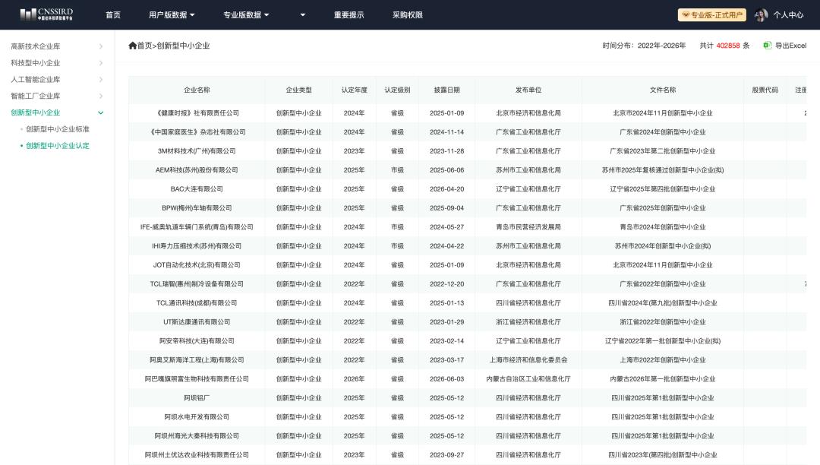Select row BPW(梅州)车轴有限公司
The width and height of the screenshot is (820, 465).
[467, 208]
